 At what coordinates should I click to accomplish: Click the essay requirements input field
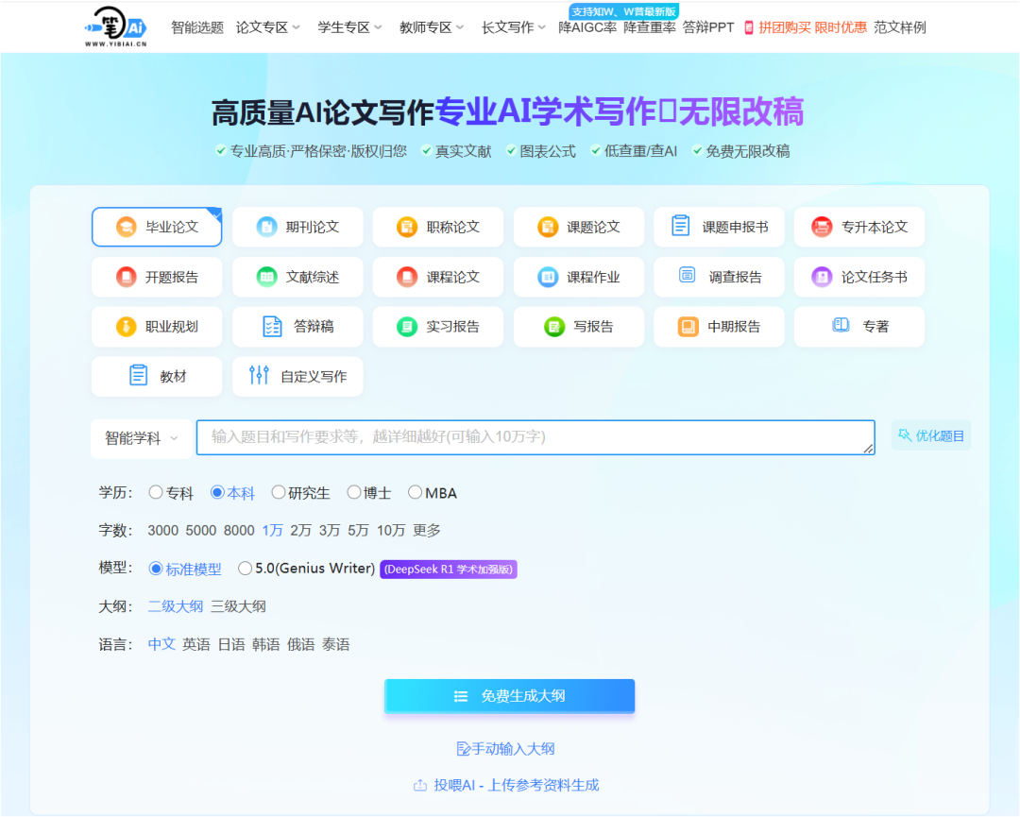[534, 437]
